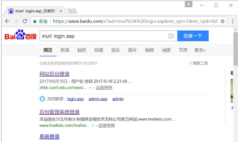Switch to the 图片 tab
Screen dimensions: 238x142
click(x=132, y=50)
